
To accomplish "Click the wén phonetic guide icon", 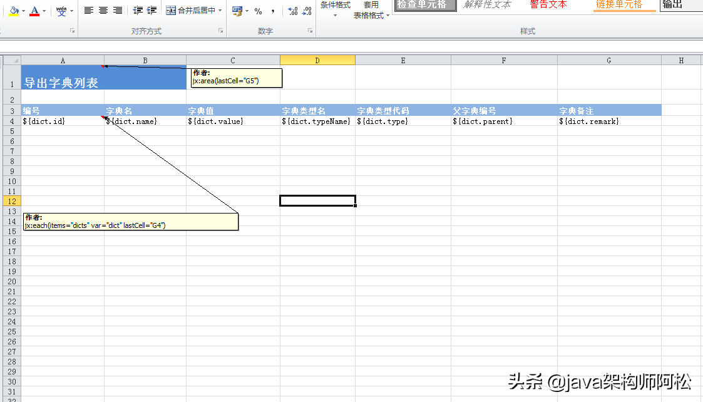I will tap(61, 11).
